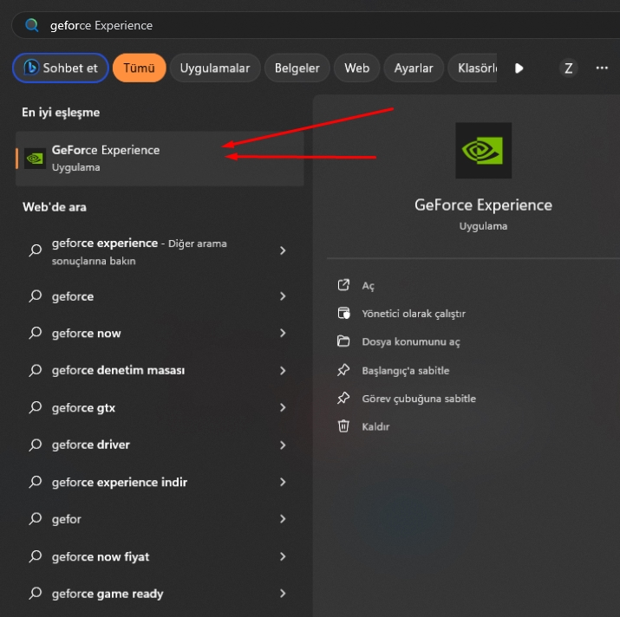Click the En iyi eşleşme heading
Screen dimensions: 620x617
61,113
